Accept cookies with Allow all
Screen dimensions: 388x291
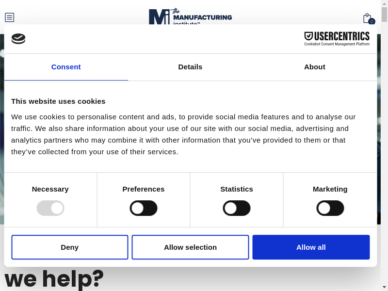pos(311,247)
